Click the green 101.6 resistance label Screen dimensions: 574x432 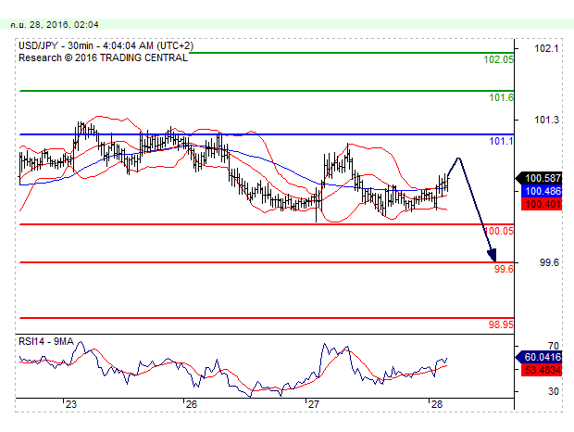pos(501,97)
